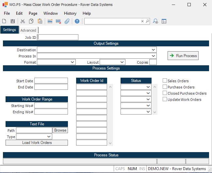This screenshot has width=212, height=173.
Task: Click the Save floppy disk icon
Action: [13, 21]
